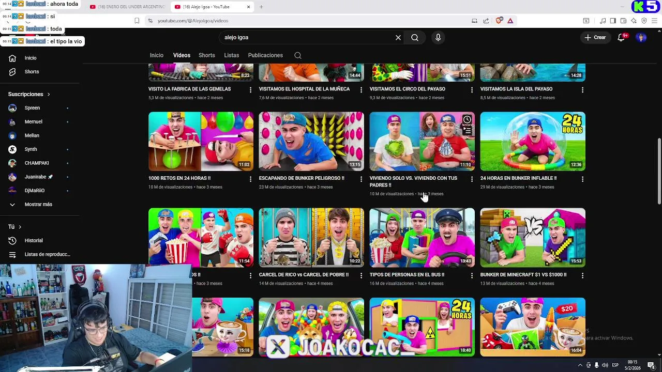
Task: Click the Crear button
Action: (595, 37)
